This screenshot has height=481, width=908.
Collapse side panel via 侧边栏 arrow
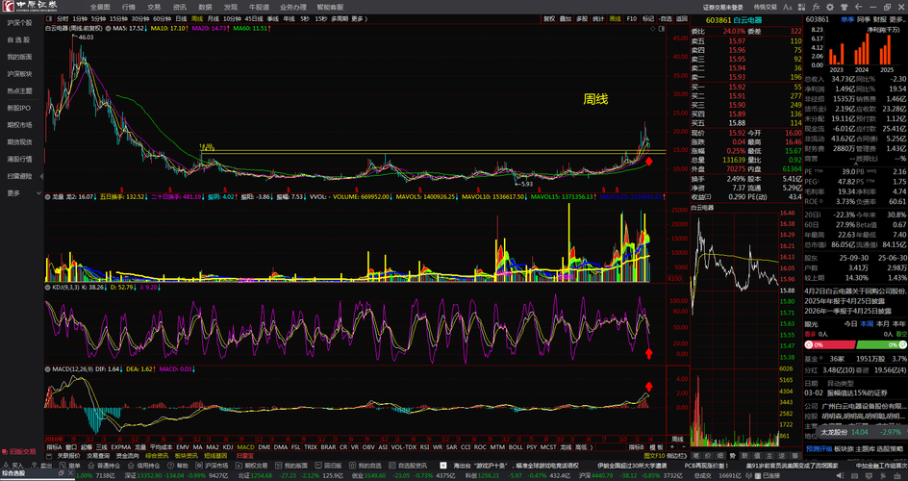pyautogui.click(x=677, y=456)
